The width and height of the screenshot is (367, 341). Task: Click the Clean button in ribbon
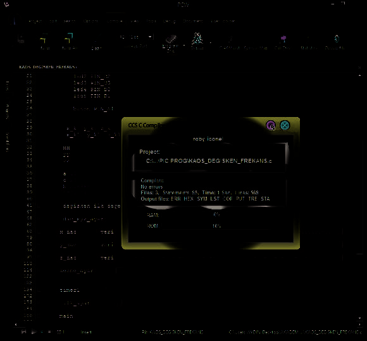[96, 42]
